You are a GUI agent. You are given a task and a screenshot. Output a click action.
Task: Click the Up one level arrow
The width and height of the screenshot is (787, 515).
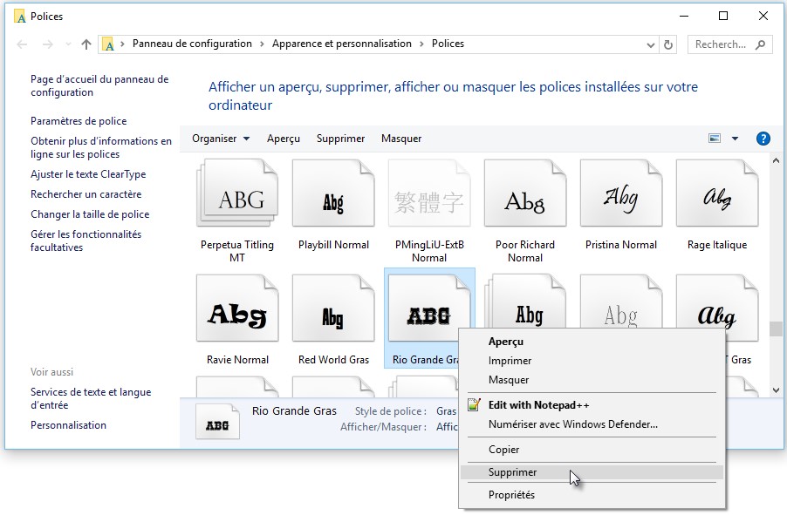[x=86, y=44]
